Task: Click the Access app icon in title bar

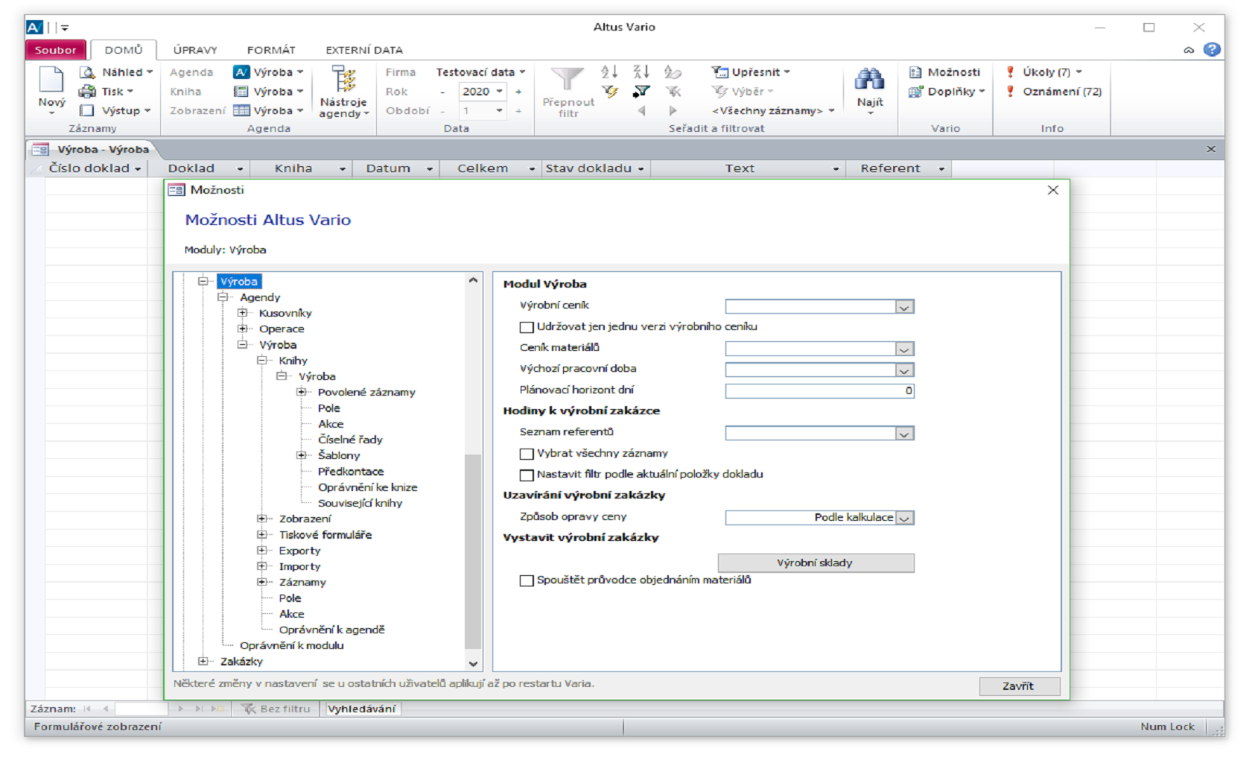Action: (34, 28)
